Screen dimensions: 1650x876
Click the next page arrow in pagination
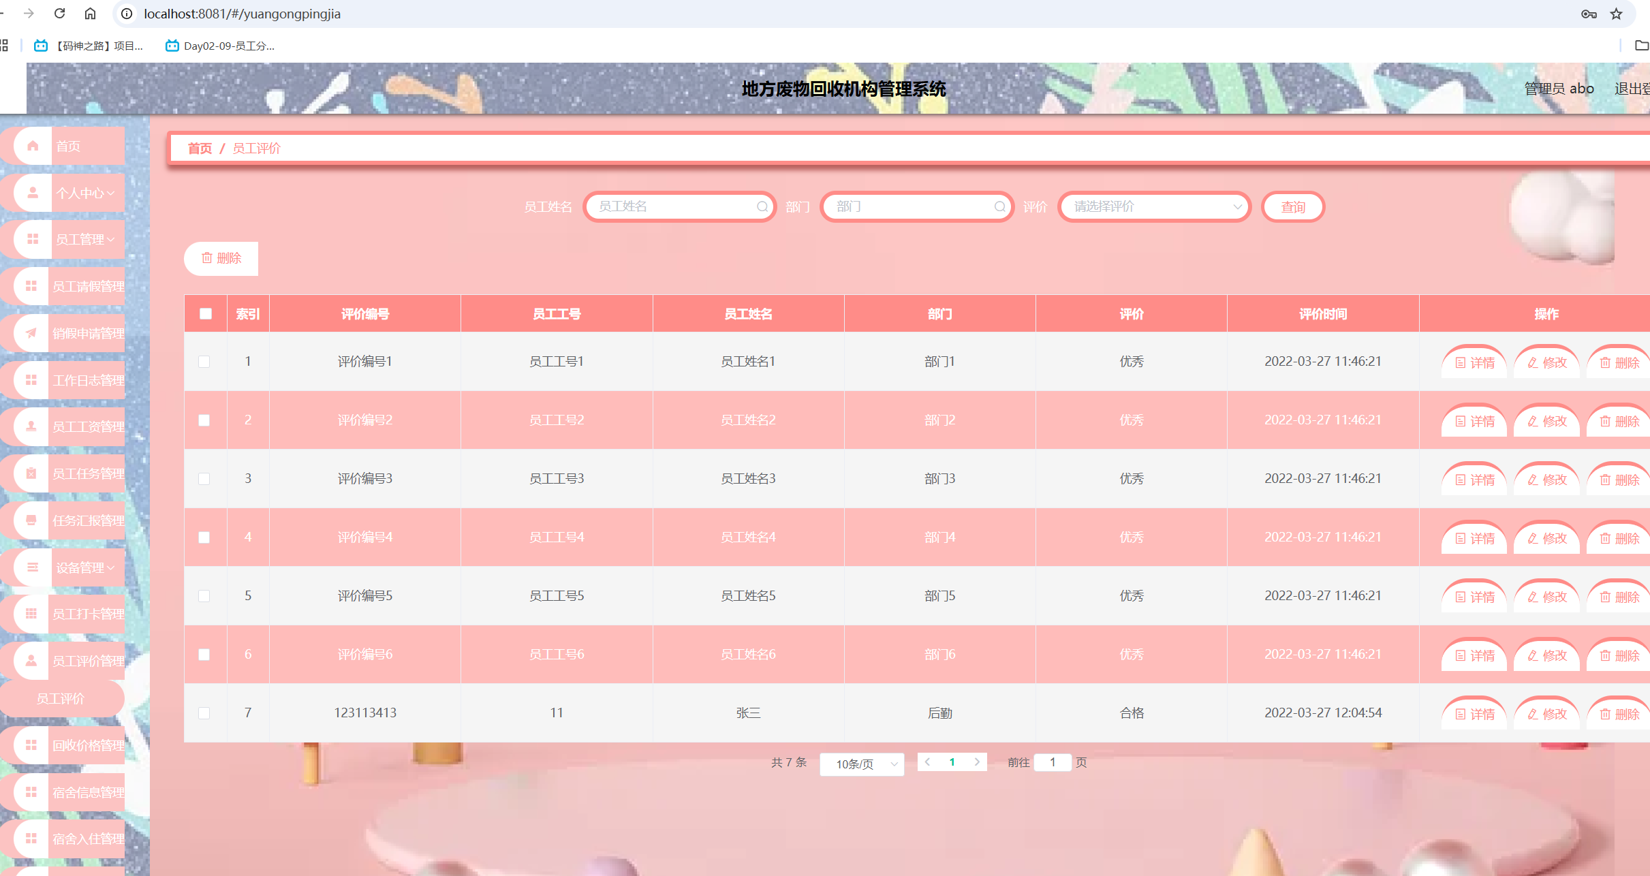click(x=977, y=762)
